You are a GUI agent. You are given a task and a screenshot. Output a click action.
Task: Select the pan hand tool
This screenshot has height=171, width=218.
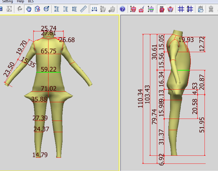[28, 9]
